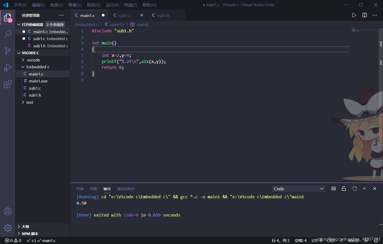Switch to the sub1.c editor tab

coord(128,15)
